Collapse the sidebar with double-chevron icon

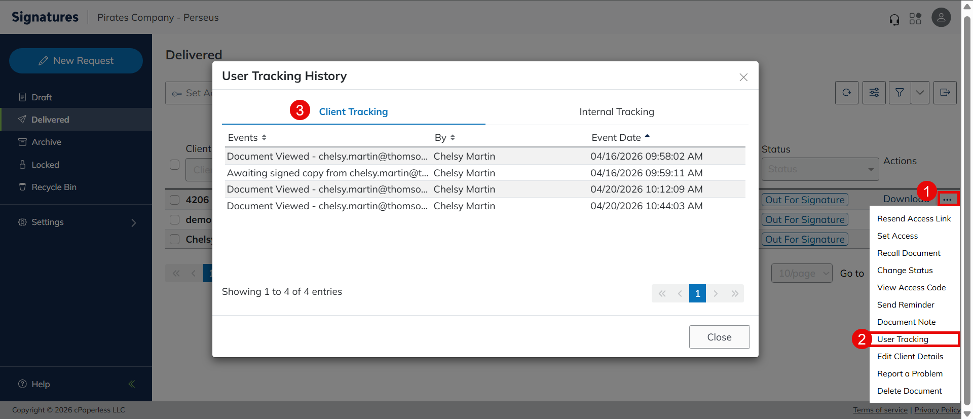[132, 384]
